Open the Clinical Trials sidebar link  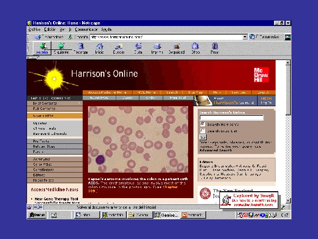(45, 129)
